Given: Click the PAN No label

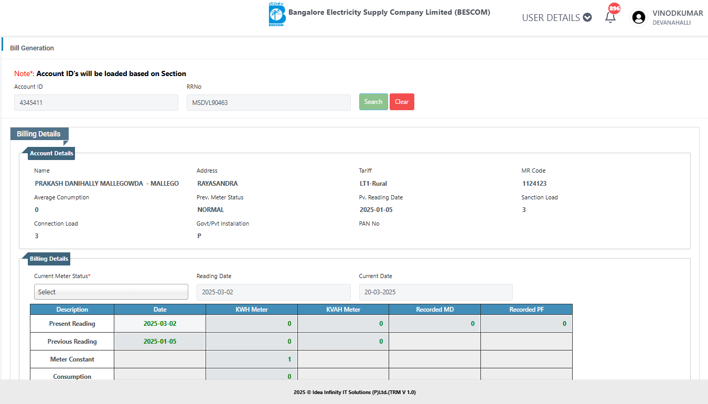Looking at the screenshot, I should (369, 224).
